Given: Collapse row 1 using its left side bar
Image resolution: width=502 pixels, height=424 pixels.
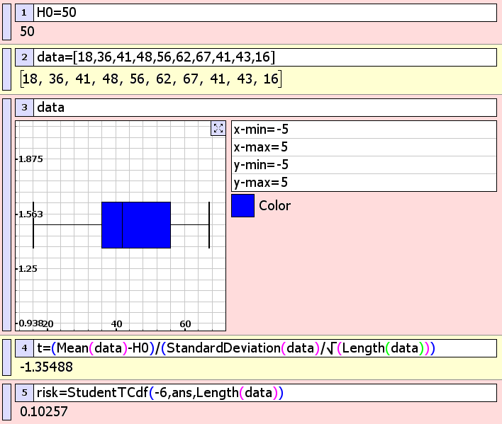Looking at the screenshot, I should pos(7,21).
